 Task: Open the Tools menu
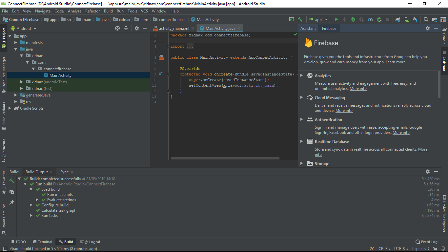(132, 11)
